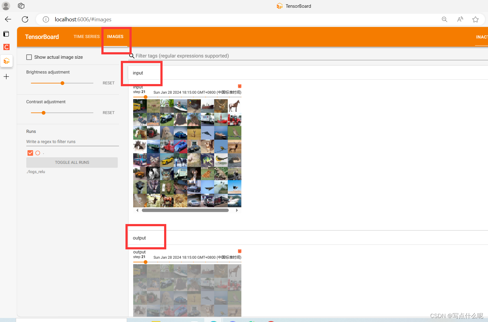Click the input card timestamp text
The width and height of the screenshot is (488, 322).
click(x=197, y=92)
